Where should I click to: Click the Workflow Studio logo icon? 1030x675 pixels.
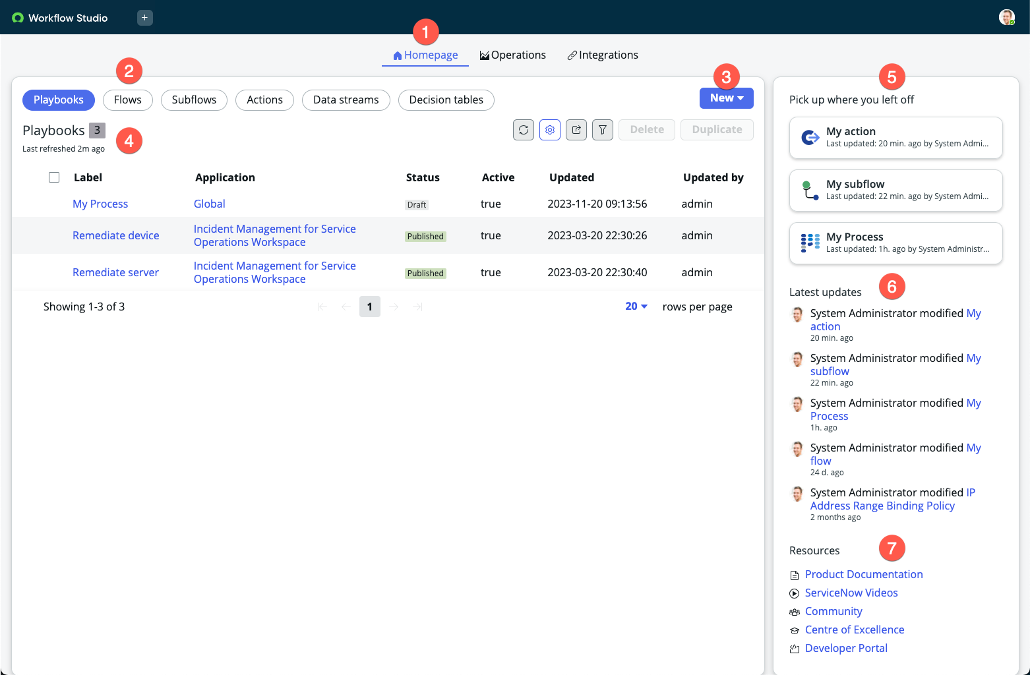18,18
